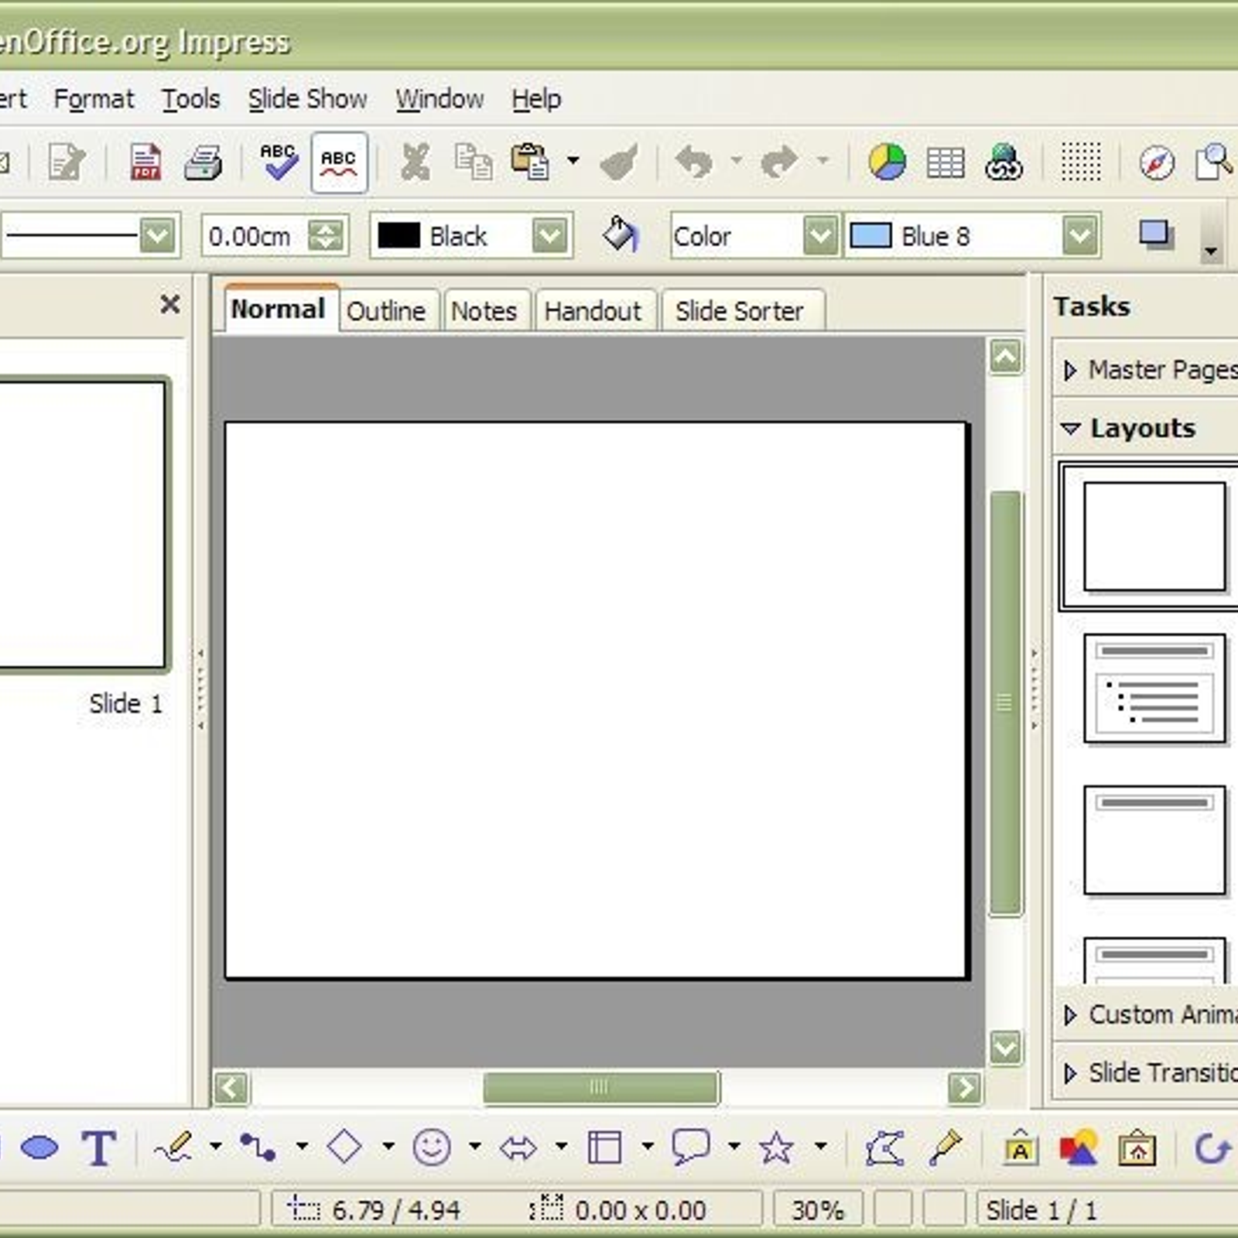Open the Tools menu
The image size is (1238, 1238).
(x=190, y=99)
